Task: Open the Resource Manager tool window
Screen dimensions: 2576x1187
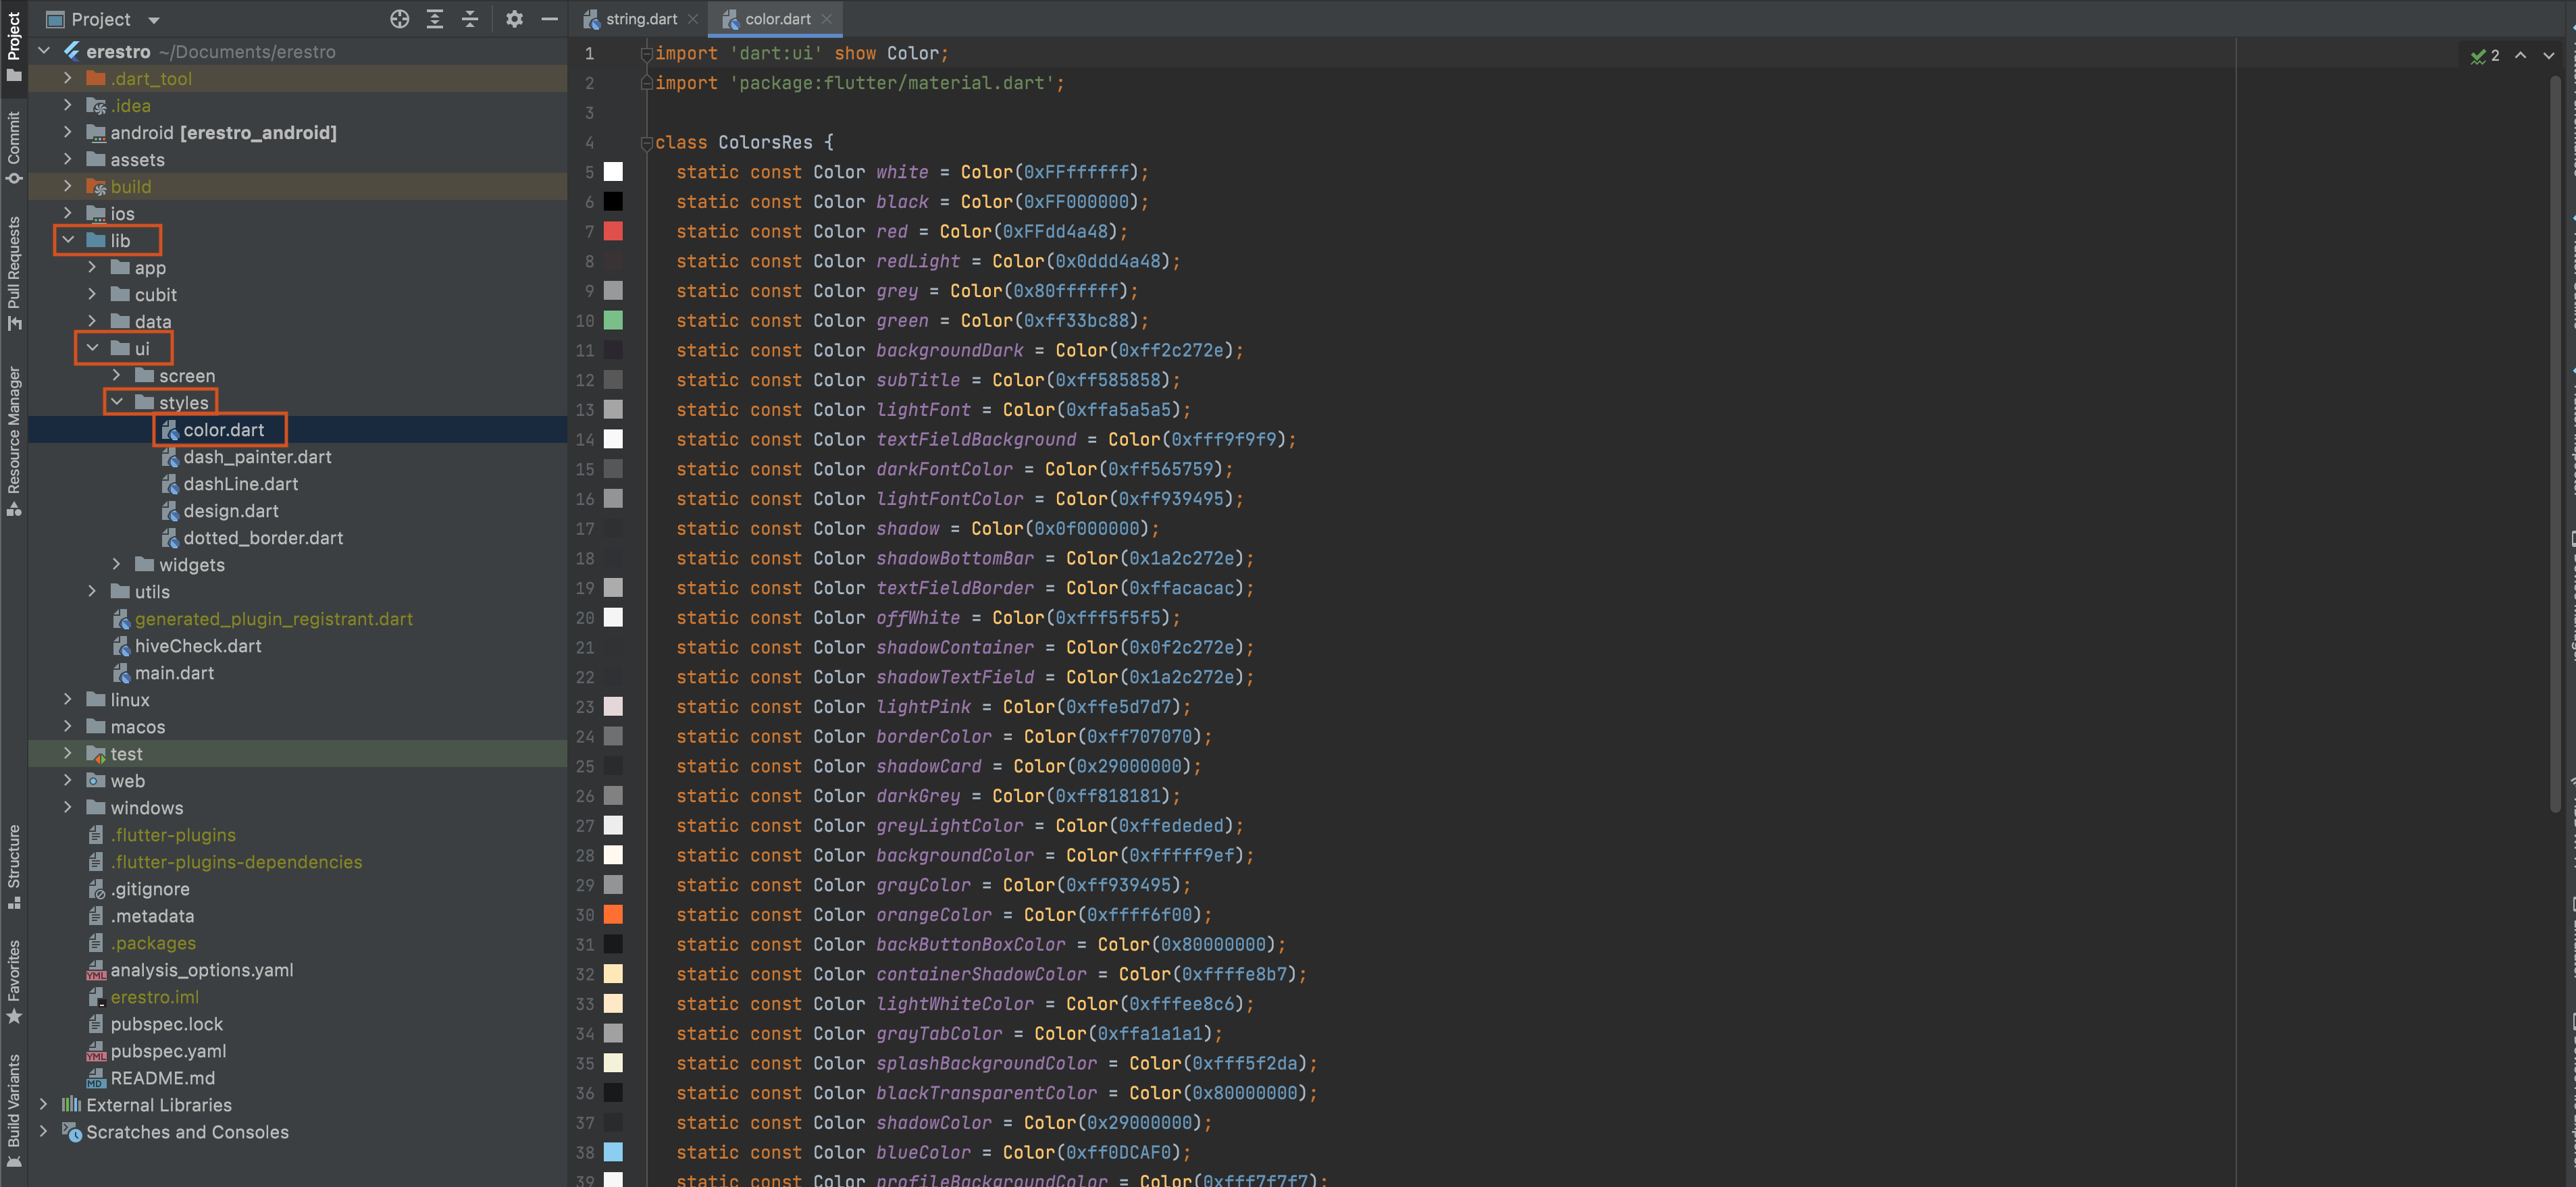Action: click(x=14, y=441)
